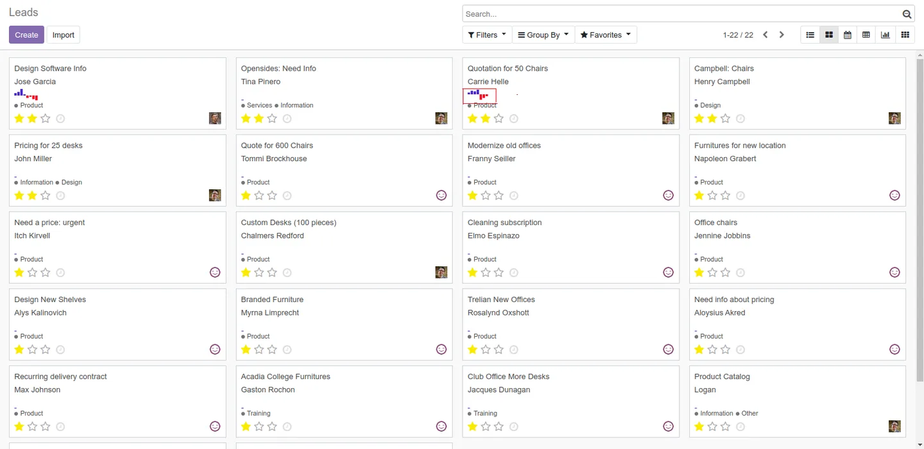Open the Quotation for 50 Chairs lead
The image size is (924, 449).
(x=508, y=69)
